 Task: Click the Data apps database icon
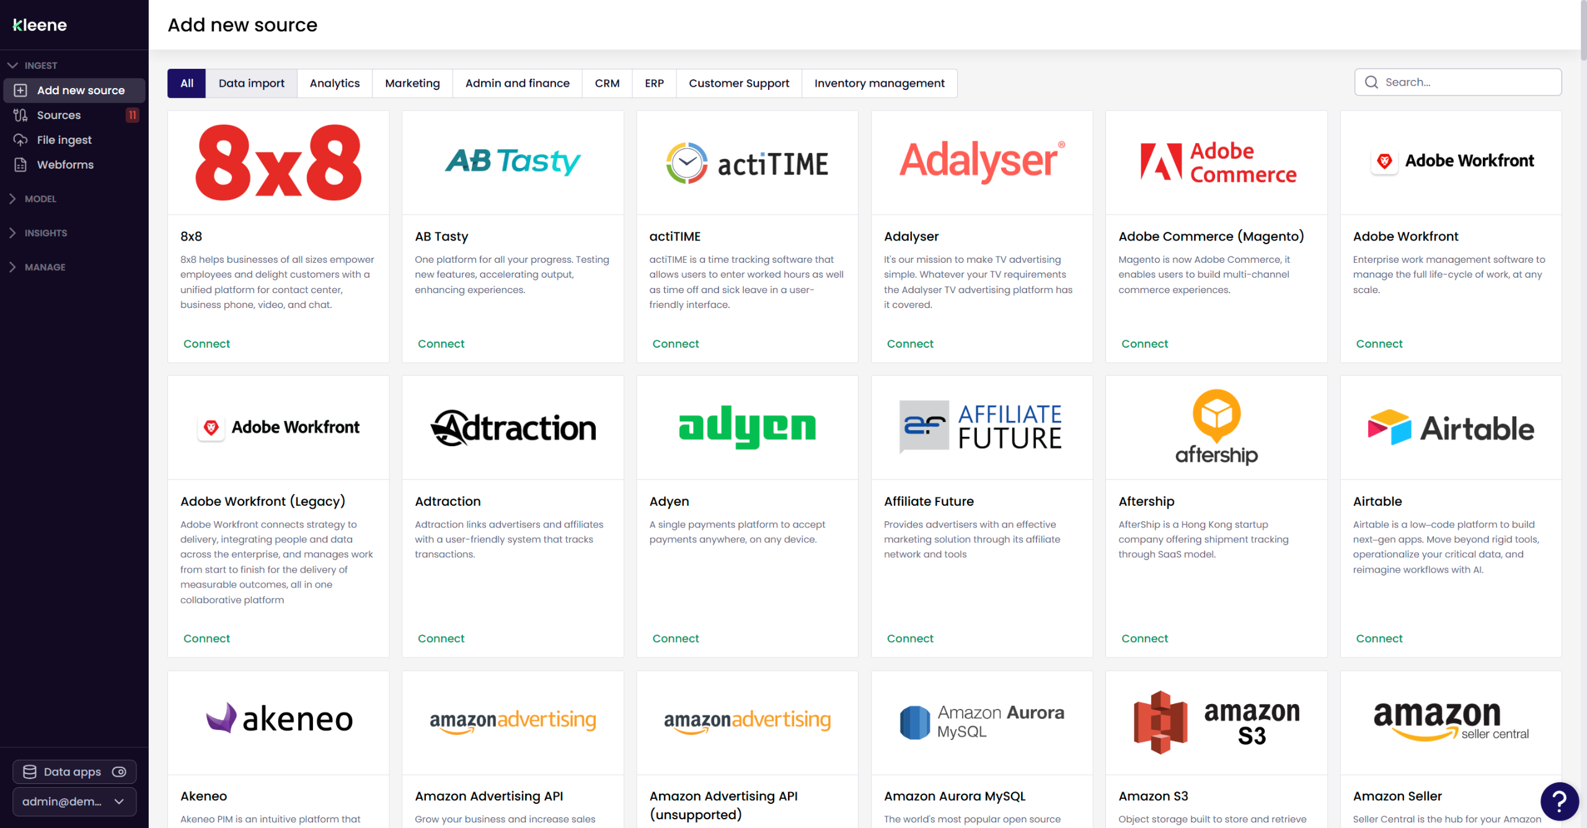point(30,772)
